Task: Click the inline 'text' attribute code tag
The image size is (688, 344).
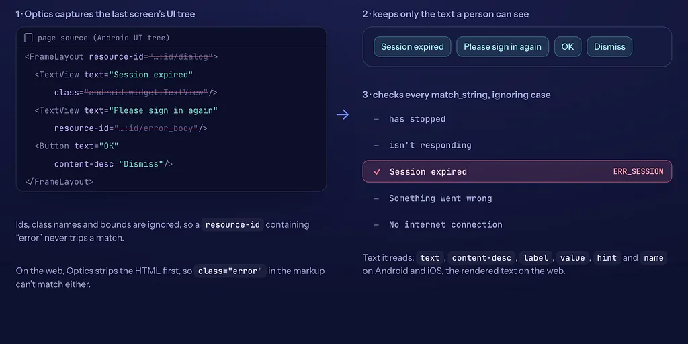Action: click(x=429, y=258)
